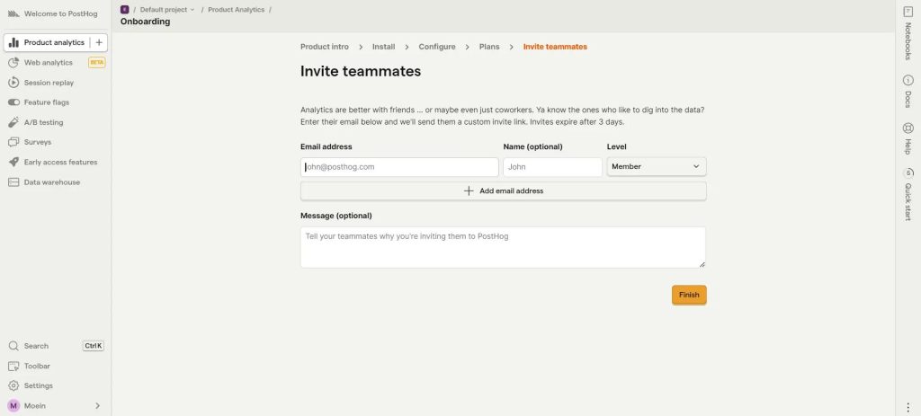This screenshot has height=416, width=921.
Task: Click the Early access features rocket icon
Action: [x=13, y=162]
